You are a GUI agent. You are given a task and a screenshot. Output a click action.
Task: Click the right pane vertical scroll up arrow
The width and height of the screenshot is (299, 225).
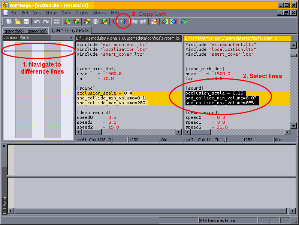293,46
